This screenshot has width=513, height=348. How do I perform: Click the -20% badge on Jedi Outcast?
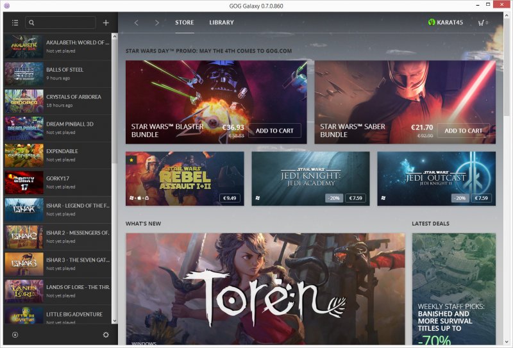[460, 198]
